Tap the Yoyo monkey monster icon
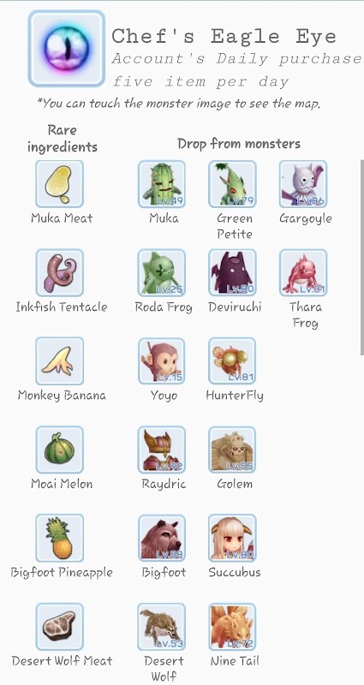 (x=162, y=360)
